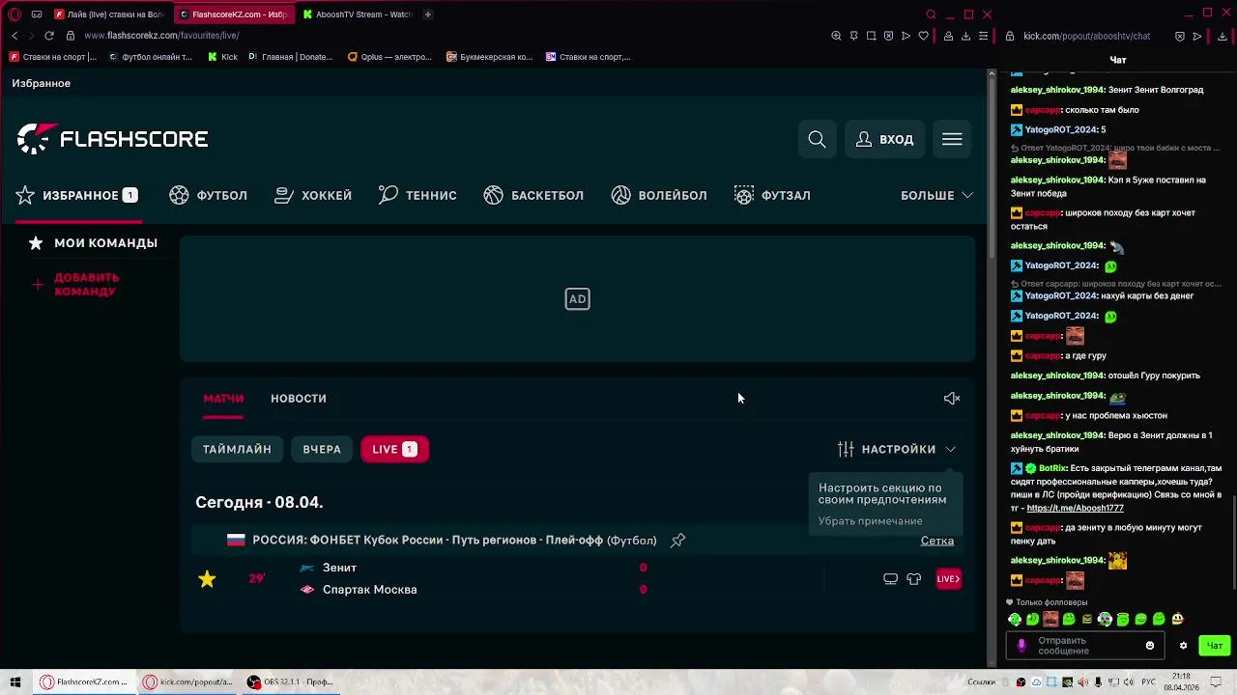The image size is (1237, 695).
Task: Click the Спартак Москва team name
Action: coord(369,590)
